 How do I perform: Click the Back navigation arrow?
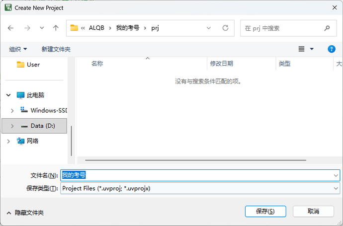pyautogui.click(x=10, y=28)
